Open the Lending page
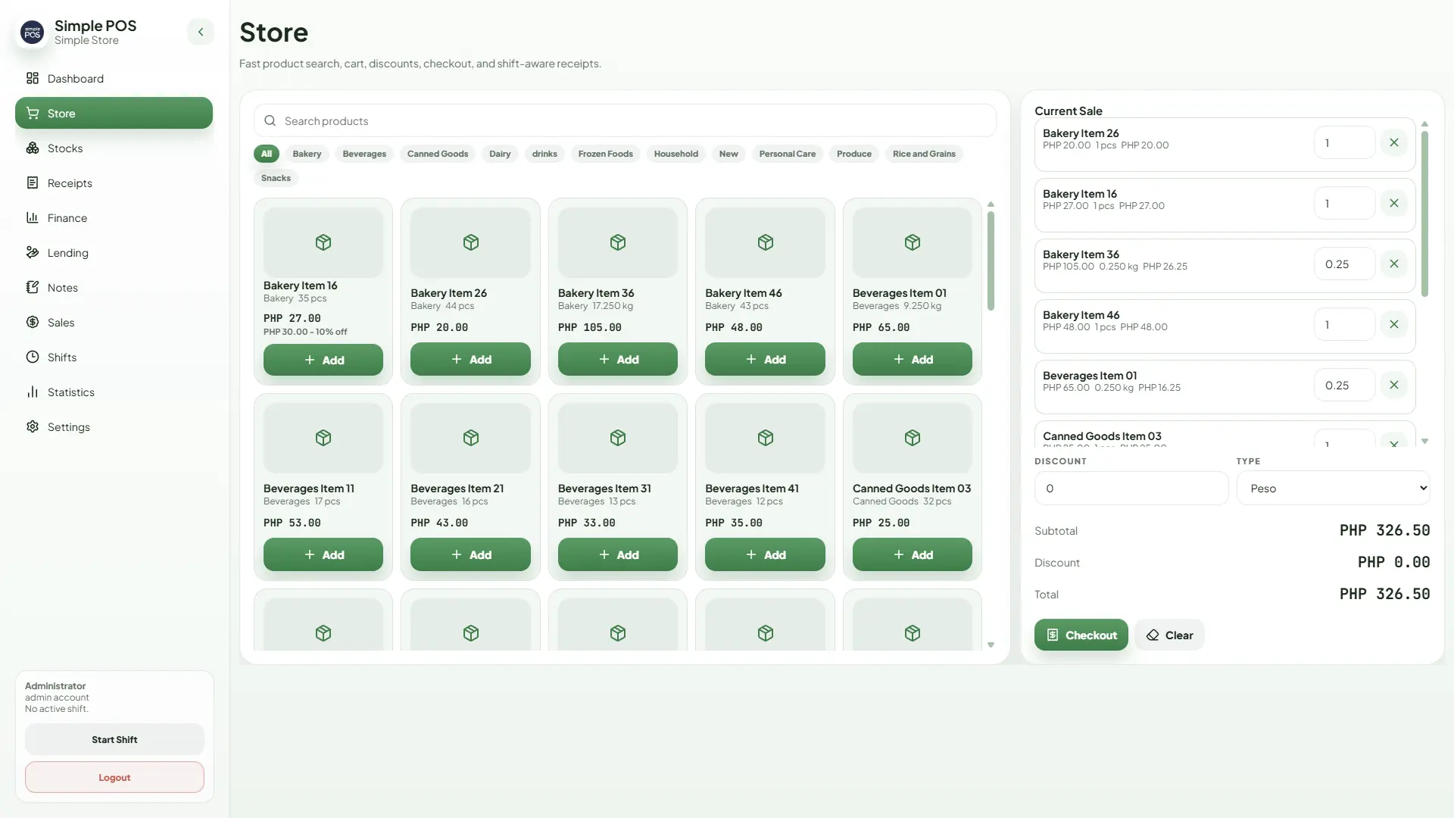The width and height of the screenshot is (1454, 818). (114, 253)
